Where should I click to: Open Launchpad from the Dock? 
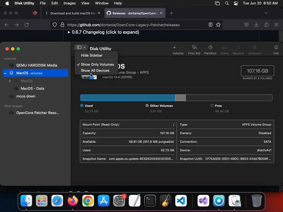point(42,201)
